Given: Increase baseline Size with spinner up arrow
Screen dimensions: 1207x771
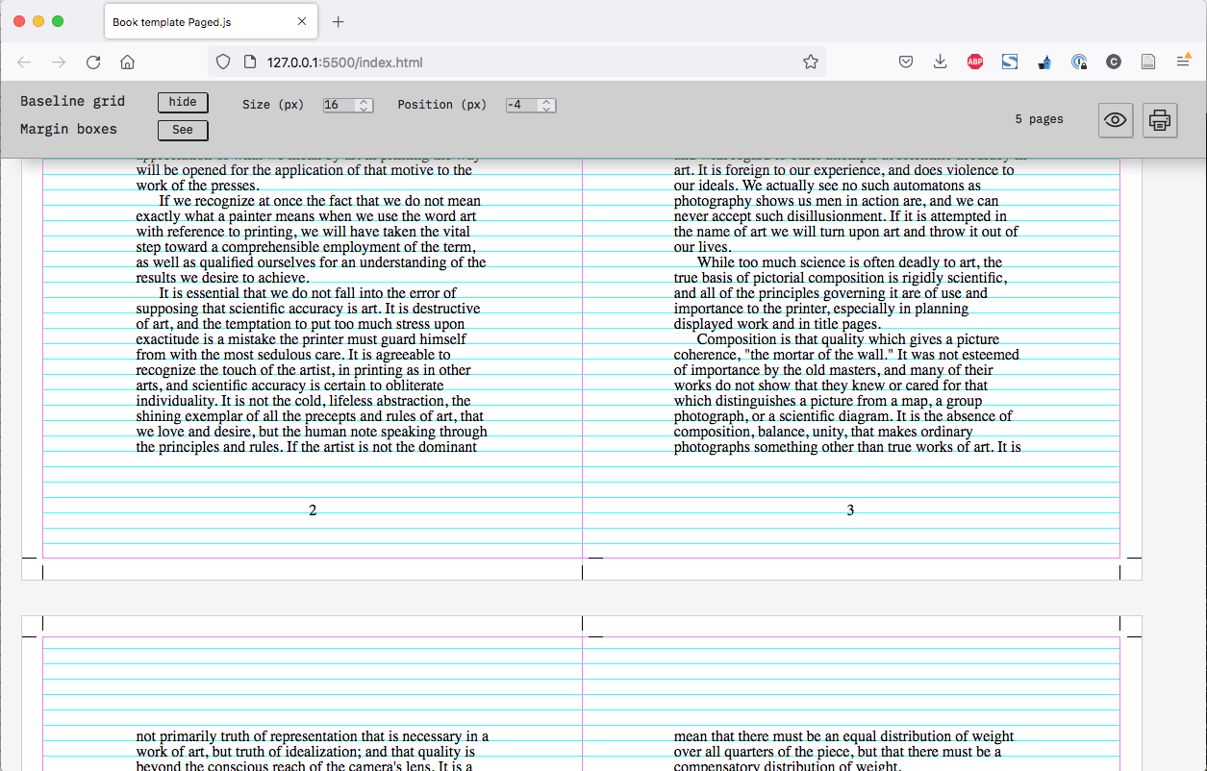Looking at the screenshot, I should pos(365,102).
